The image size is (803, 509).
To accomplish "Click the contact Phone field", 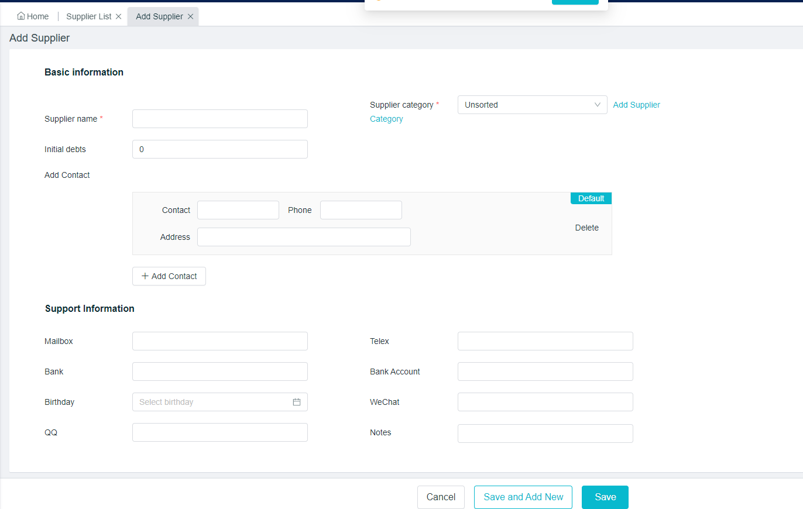I will (361, 210).
